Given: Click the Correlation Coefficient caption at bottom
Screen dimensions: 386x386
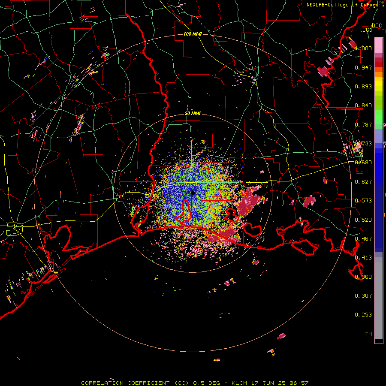Looking at the screenshot, I should point(195,383).
